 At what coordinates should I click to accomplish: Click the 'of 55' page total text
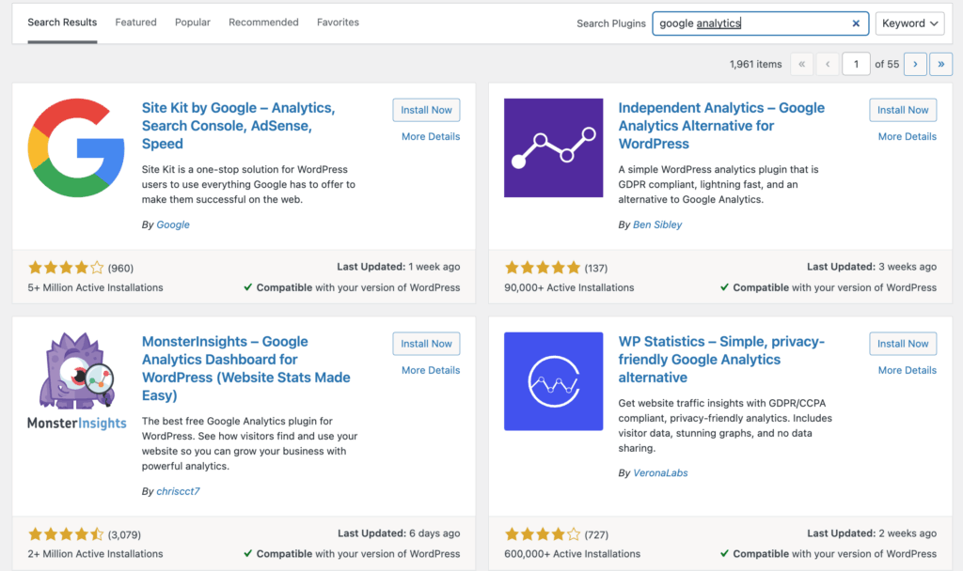coord(887,64)
